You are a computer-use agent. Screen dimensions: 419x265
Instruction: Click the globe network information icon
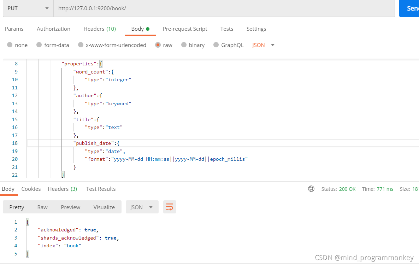311,189
